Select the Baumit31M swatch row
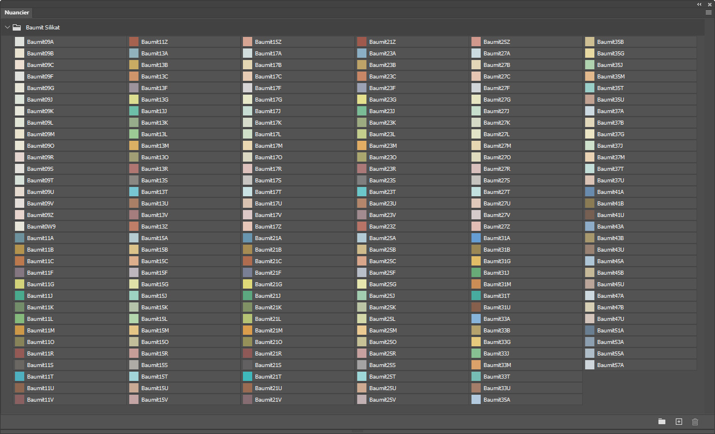The width and height of the screenshot is (715, 434). pos(526,284)
